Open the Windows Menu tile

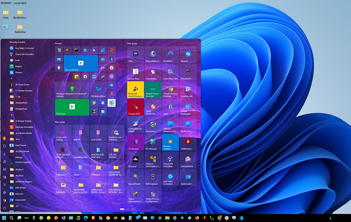98,90
